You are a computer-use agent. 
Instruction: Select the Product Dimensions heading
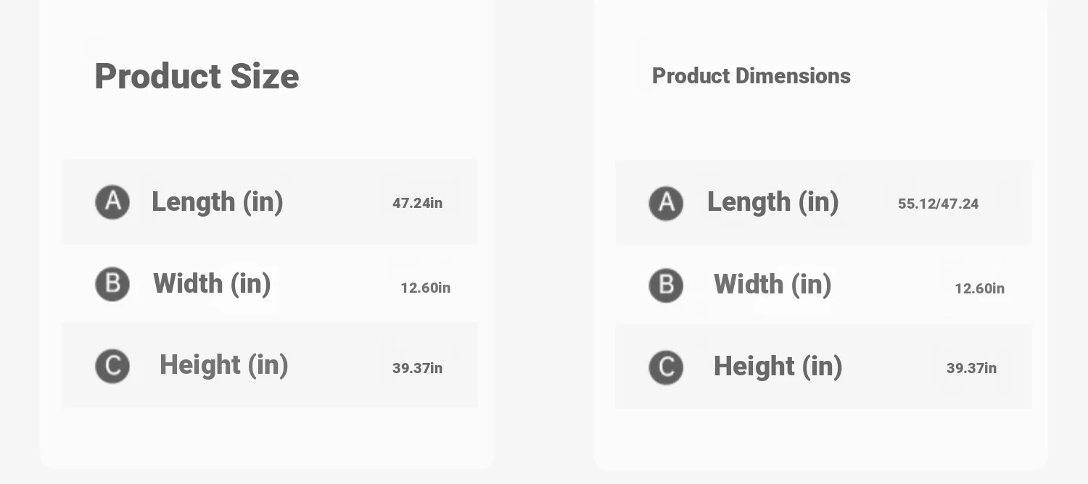tap(751, 76)
